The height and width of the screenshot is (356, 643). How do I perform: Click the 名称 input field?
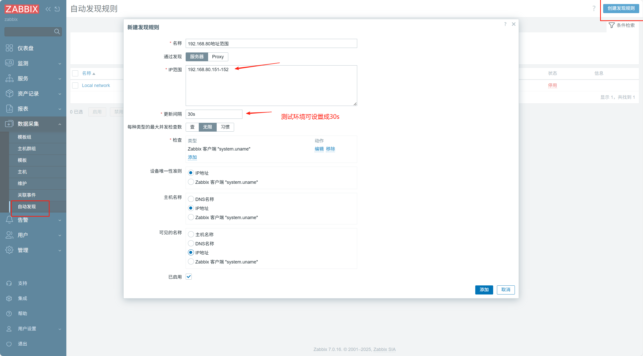pyautogui.click(x=271, y=43)
